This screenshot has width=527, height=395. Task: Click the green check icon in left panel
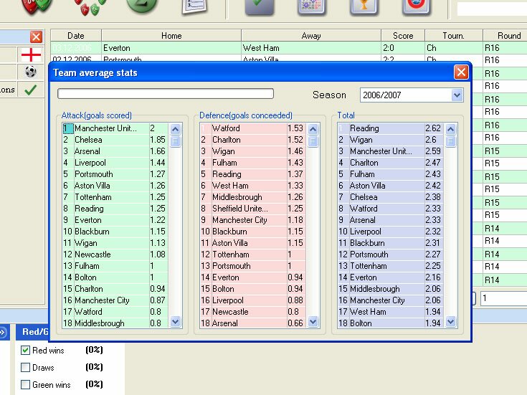pyautogui.click(x=31, y=90)
